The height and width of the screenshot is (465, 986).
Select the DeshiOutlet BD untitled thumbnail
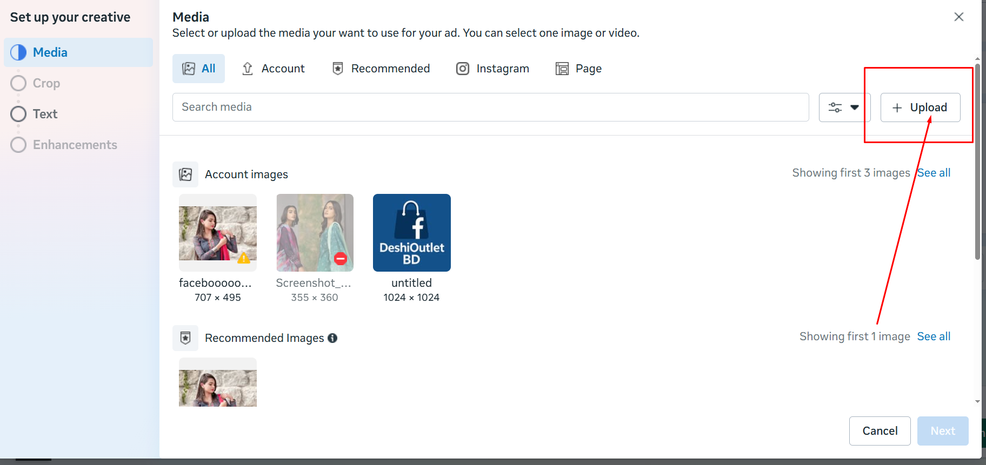coord(411,233)
